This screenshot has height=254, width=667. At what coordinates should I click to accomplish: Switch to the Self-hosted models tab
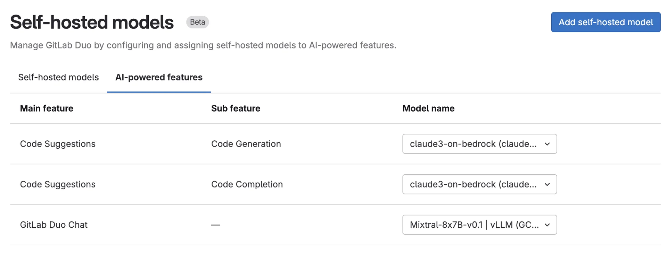(x=58, y=77)
